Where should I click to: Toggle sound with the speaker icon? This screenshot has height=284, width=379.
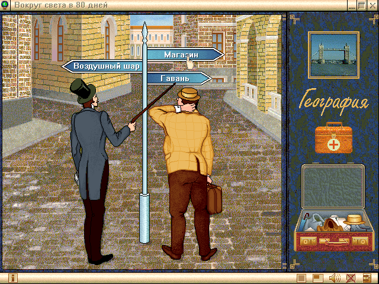pos(335,278)
